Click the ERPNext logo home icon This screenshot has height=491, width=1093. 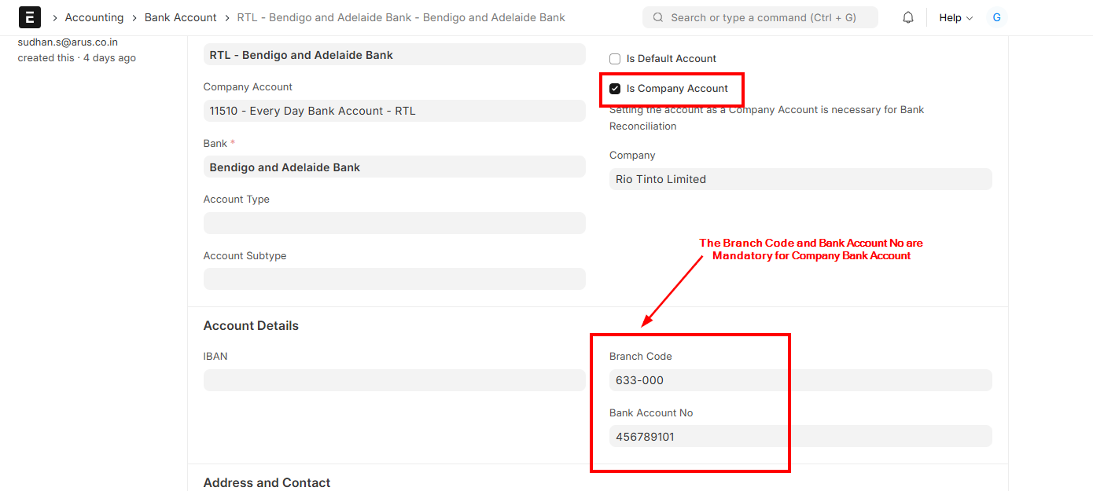30,17
